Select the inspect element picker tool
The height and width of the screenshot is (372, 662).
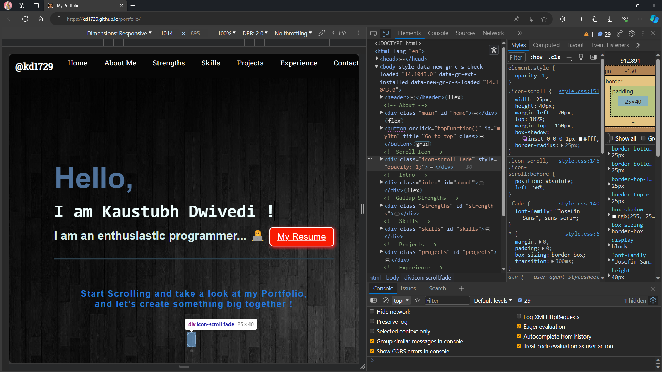point(374,33)
